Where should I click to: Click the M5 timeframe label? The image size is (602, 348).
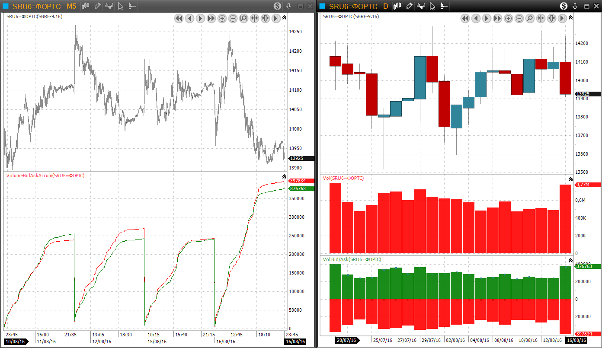(71, 6)
